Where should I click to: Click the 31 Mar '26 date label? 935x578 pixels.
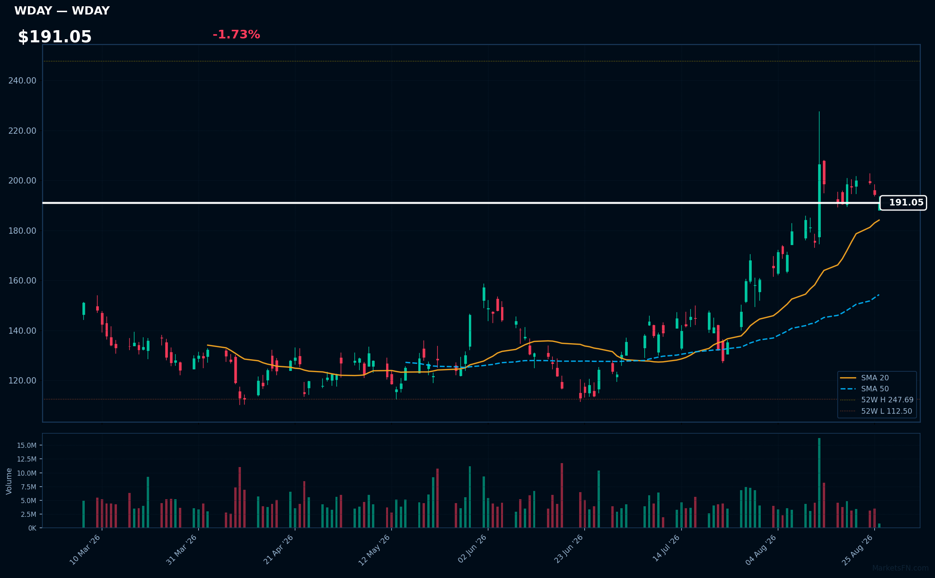pos(181,550)
